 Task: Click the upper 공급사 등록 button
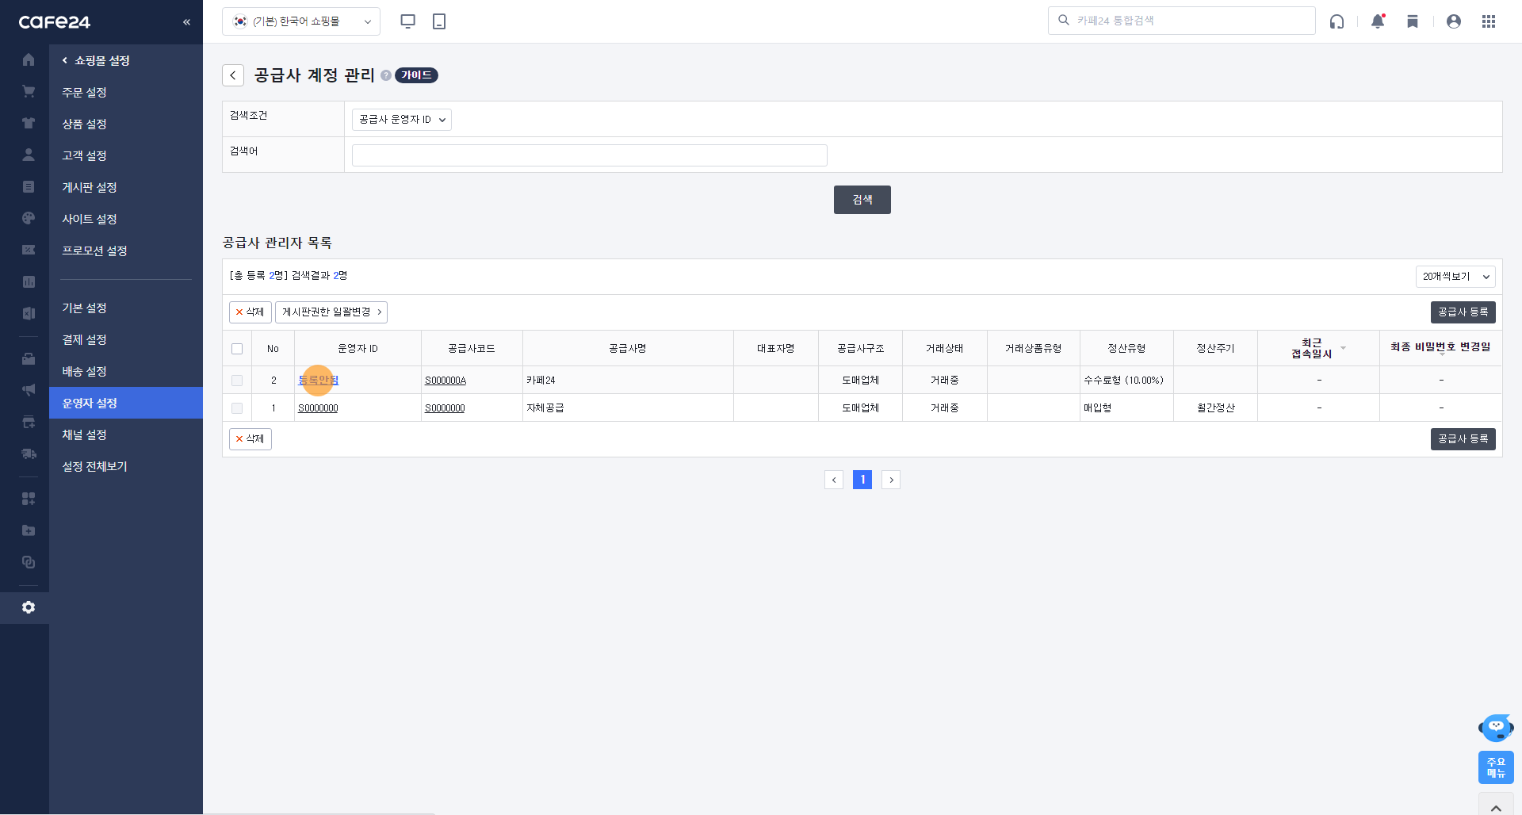click(x=1463, y=312)
